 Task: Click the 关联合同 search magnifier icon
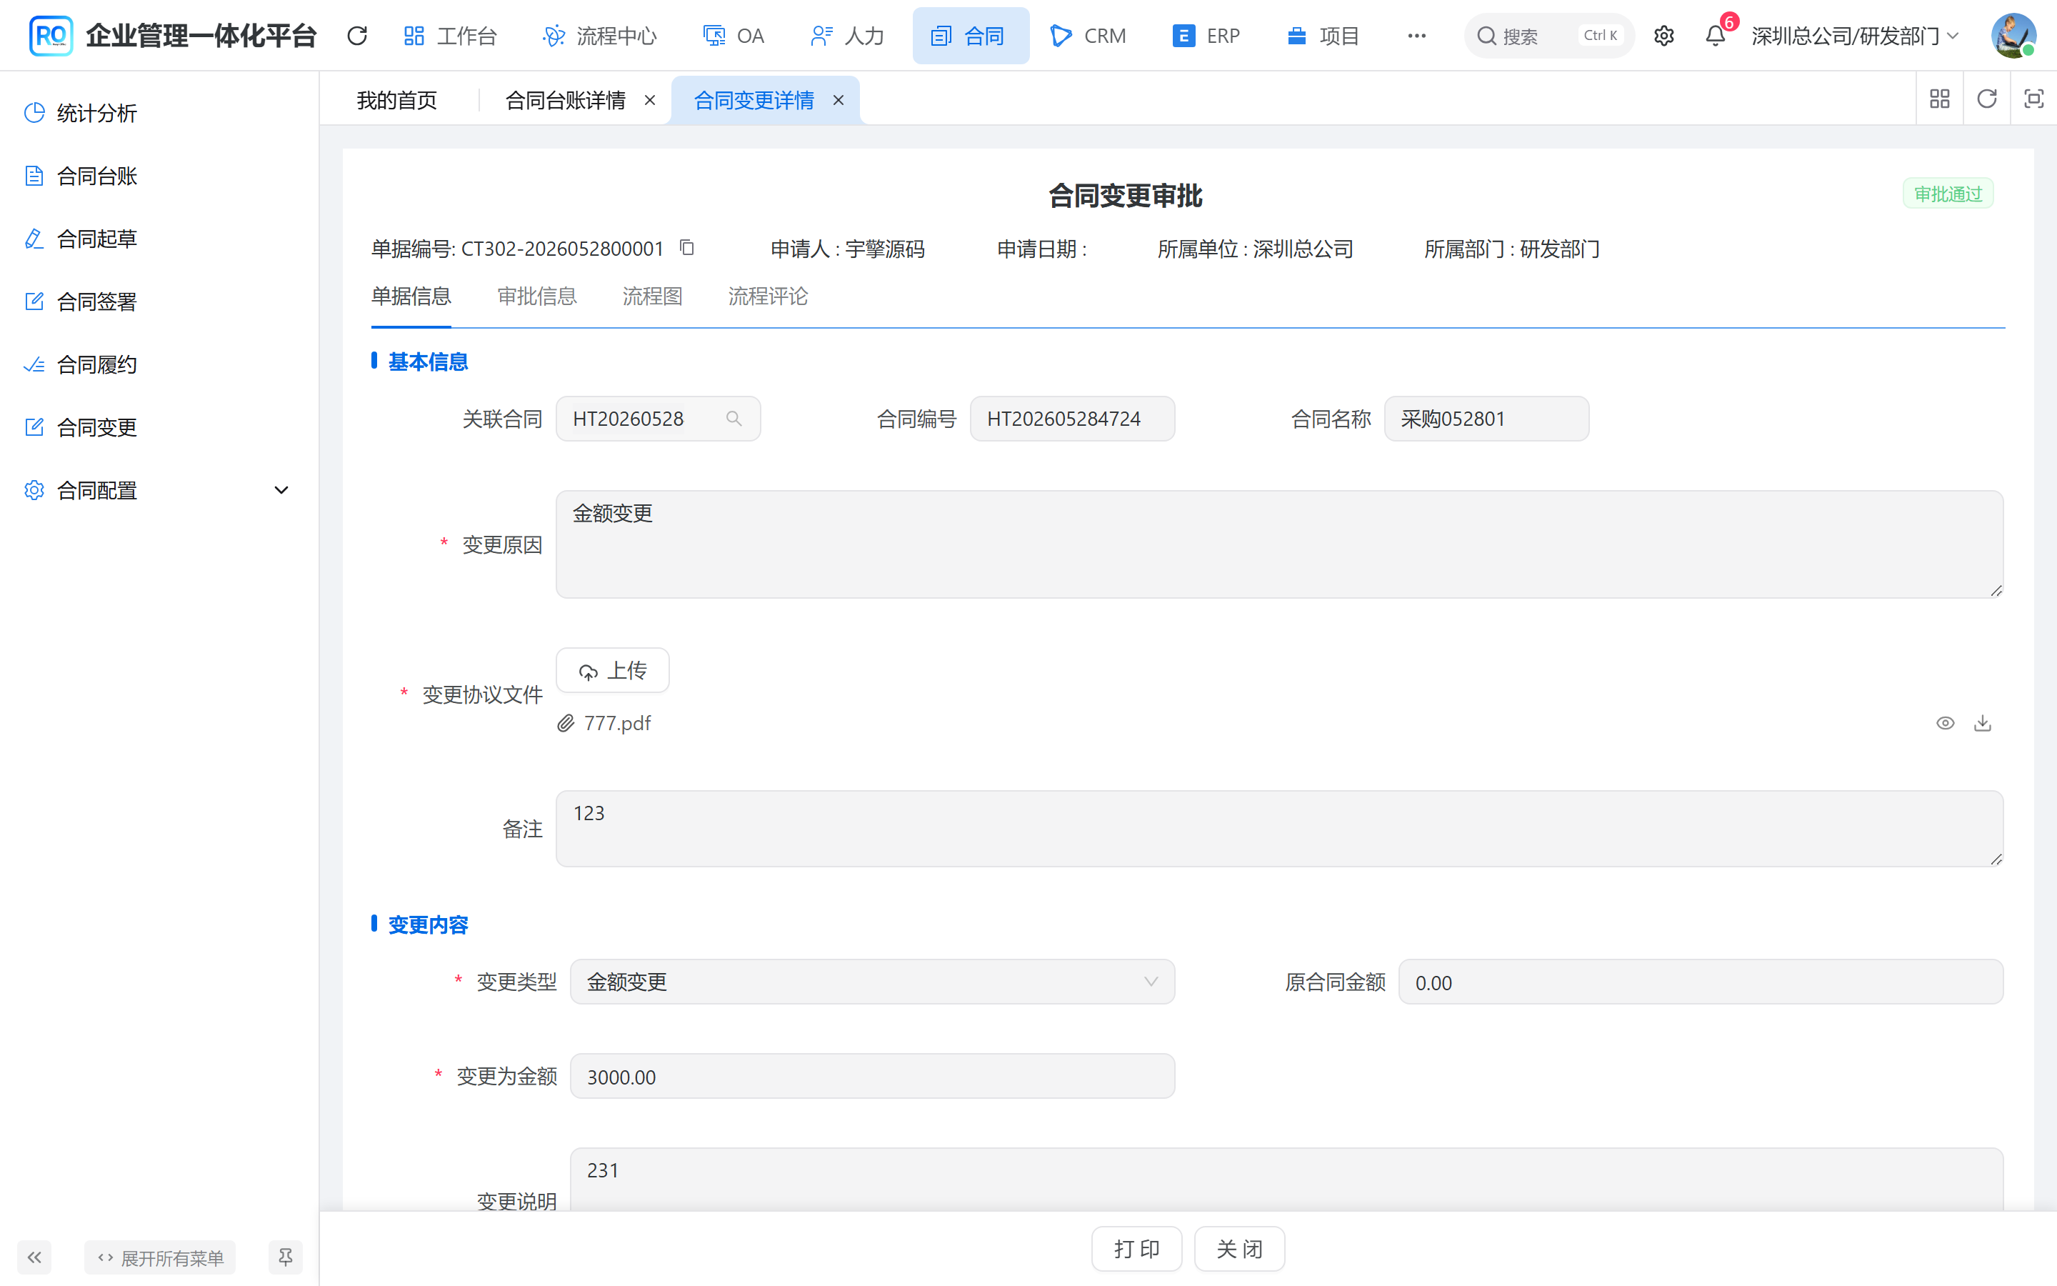coord(734,419)
